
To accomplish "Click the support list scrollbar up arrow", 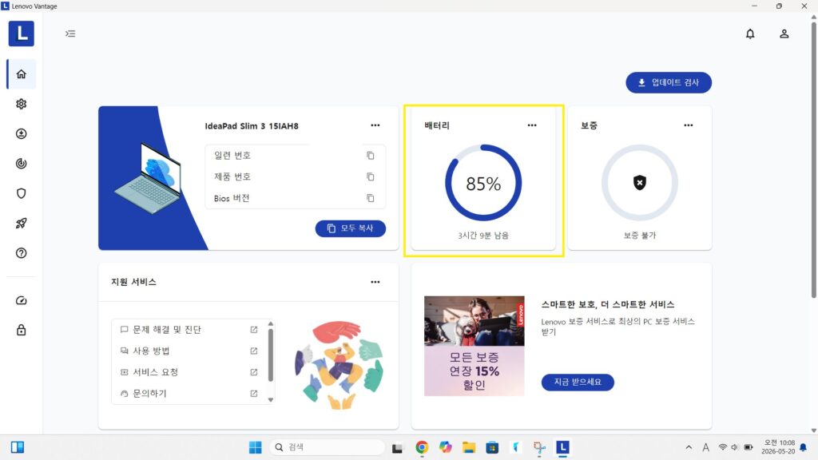I will [270, 324].
